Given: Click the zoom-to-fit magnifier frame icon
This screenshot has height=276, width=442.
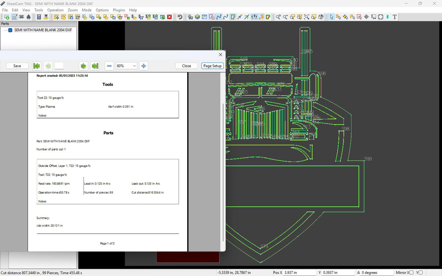Looking at the screenshot, I should [306, 17].
